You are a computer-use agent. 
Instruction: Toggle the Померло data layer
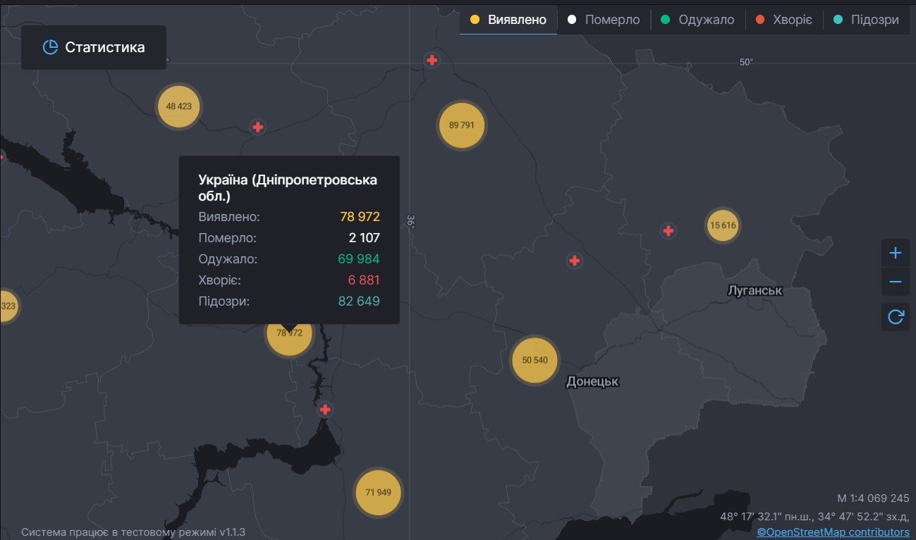click(603, 20)
